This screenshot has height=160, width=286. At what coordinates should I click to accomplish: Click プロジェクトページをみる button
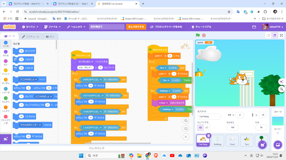pos(166,27)
